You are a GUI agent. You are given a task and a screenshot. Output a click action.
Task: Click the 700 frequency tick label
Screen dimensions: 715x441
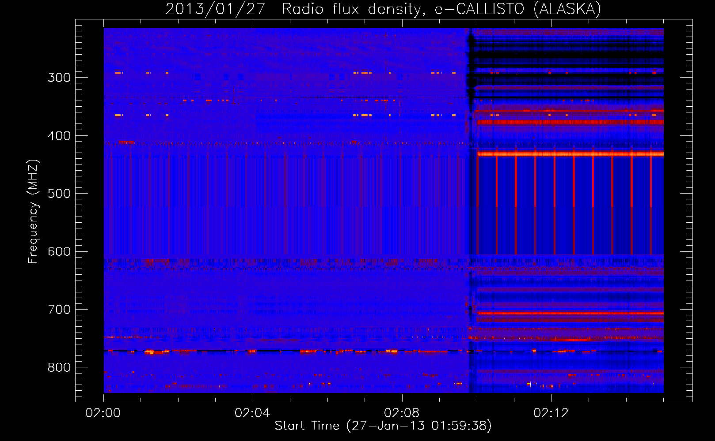point(59,310)
